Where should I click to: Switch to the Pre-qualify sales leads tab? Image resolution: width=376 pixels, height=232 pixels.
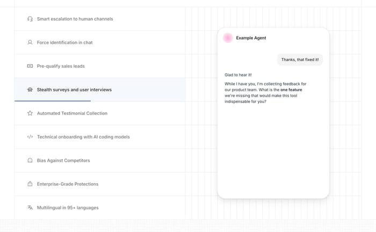coord(100,66)
